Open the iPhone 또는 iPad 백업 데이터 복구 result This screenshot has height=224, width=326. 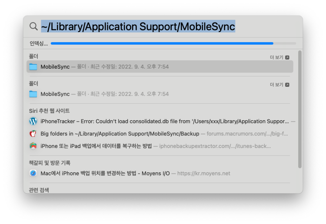coord(160,146)
